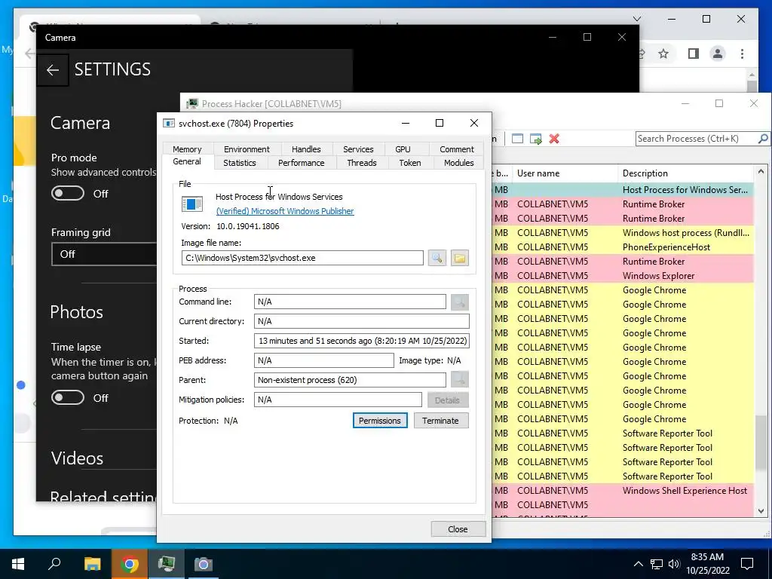Click Verified Microsoft Windows Publisher link
Image resolution: width=772 pixels, height=579 pixels.
tap(285, 211)
